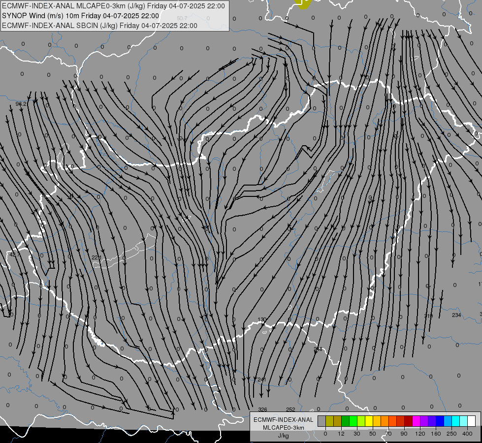Click the 42.7 value on the map
Screen dimensions: 482x443
pos(14,254)
